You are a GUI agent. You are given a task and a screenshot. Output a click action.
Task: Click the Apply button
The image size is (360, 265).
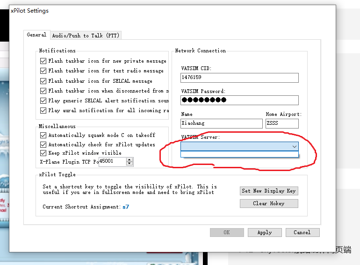[265, 232]
